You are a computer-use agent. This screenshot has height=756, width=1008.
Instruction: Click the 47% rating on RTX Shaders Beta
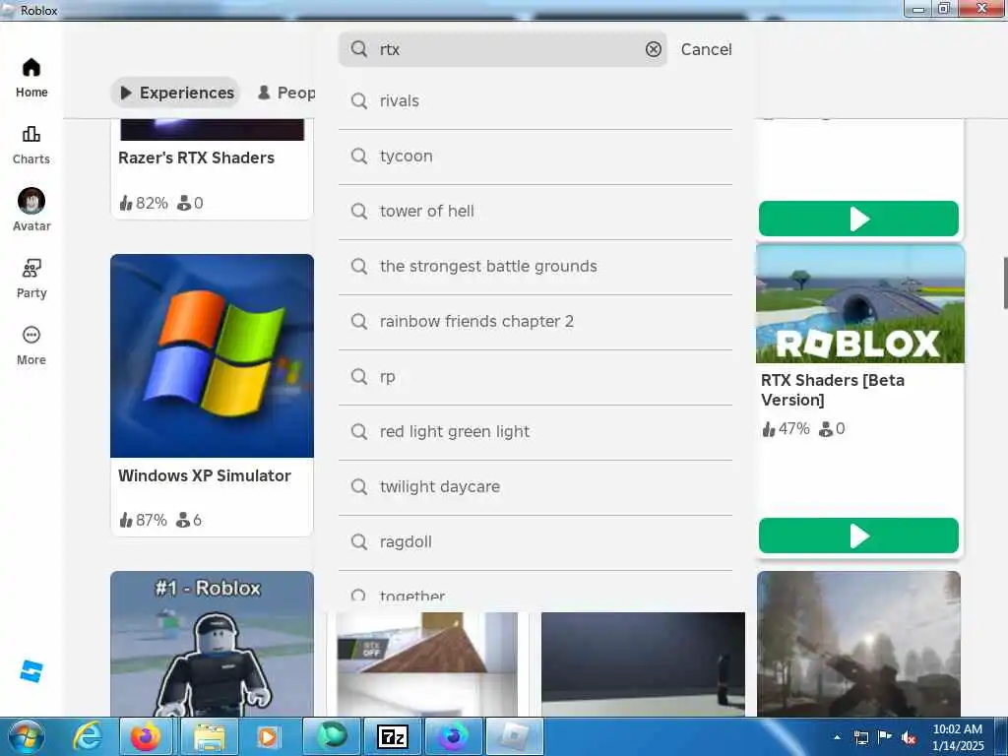pyautogui.click(x=786, y=429)
